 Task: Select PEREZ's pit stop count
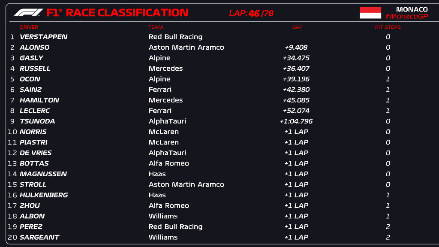click(388, 227)
